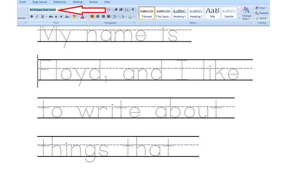Toggle show paragraph marks
Image resolution: width=287 pixels, height=173 pixels.
[x=133, y=10]
